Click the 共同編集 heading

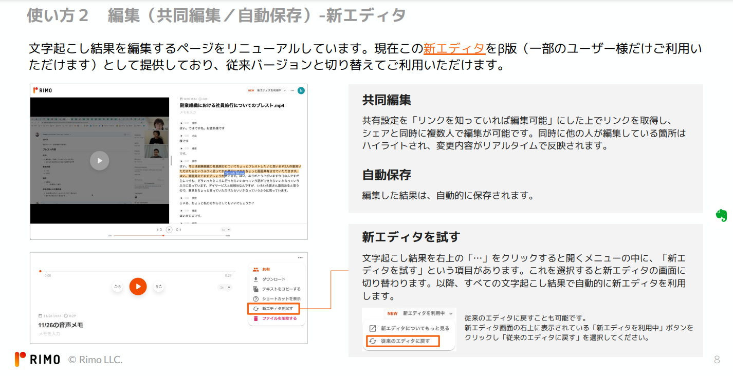pos(387,100)
